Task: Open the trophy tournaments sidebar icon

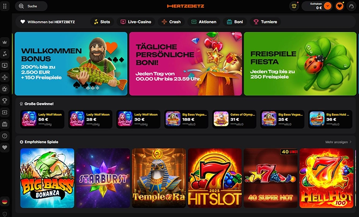Action: pos(5,101)
